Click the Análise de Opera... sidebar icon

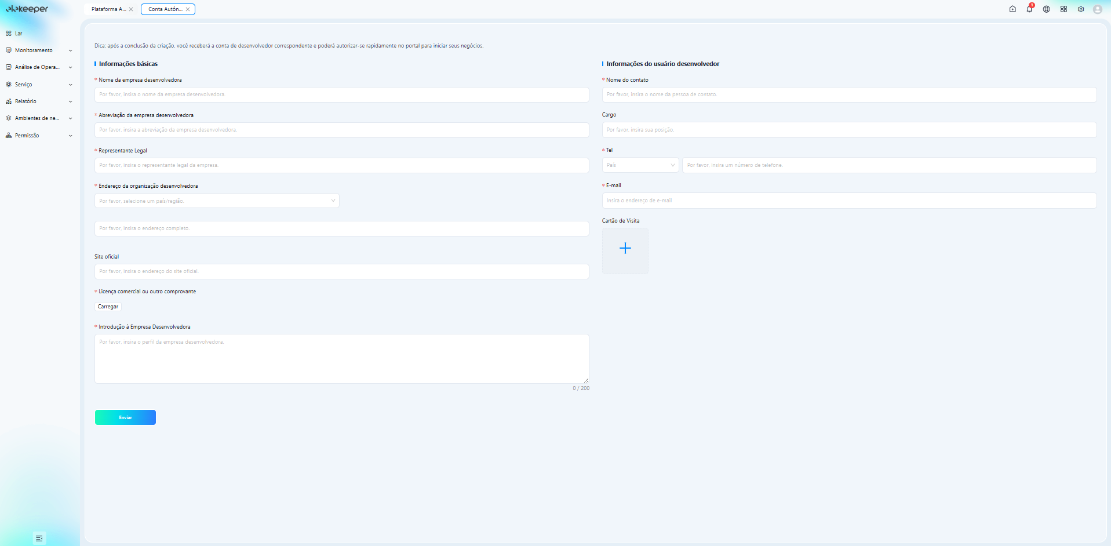tap(8, 67)
